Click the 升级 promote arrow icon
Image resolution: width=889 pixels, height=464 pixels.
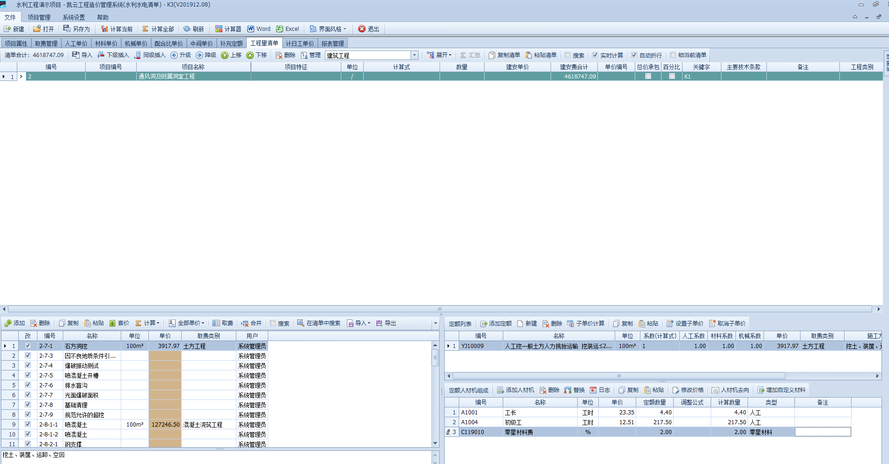pos(174,55)
